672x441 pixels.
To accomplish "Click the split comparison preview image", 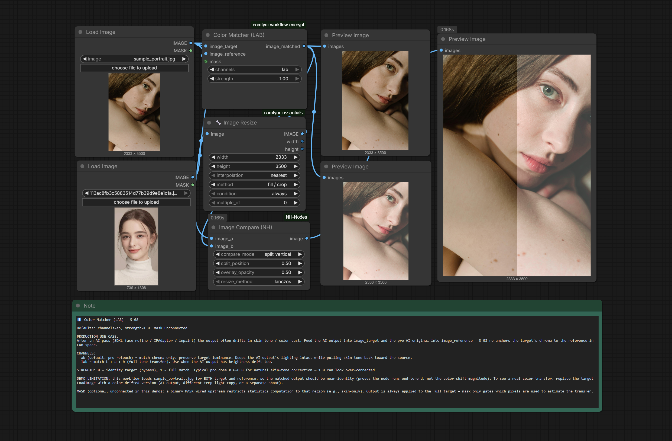I will click(517, 165).
